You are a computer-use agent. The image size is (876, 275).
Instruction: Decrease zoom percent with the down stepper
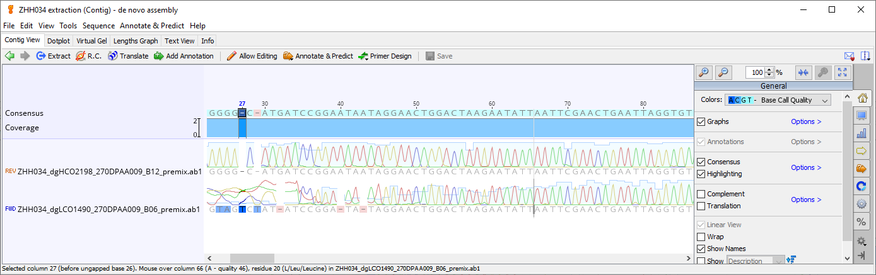(x=770, y=75)
